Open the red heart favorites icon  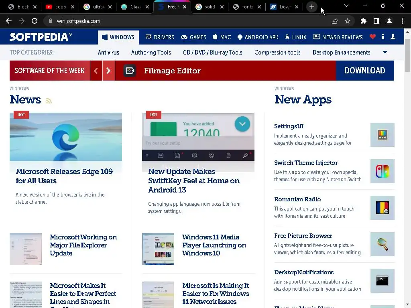pos(372,36)
